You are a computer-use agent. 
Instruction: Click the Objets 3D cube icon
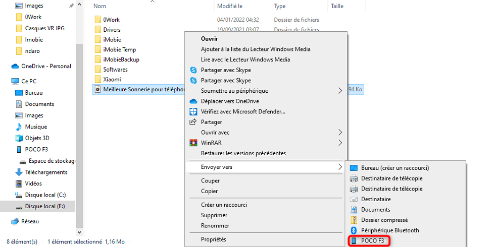[19, 138]
